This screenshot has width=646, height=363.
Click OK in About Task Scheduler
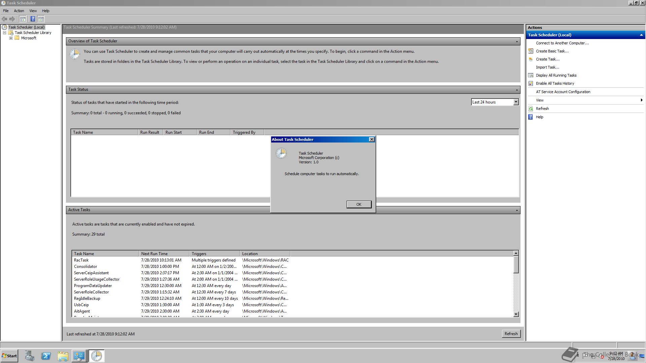(359, 204)
